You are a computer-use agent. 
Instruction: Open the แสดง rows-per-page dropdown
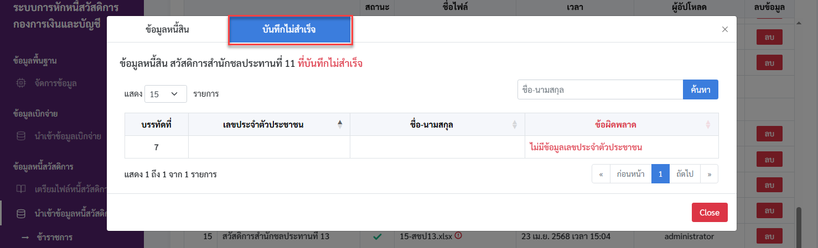pyautogui.click(x=165, y=94)
